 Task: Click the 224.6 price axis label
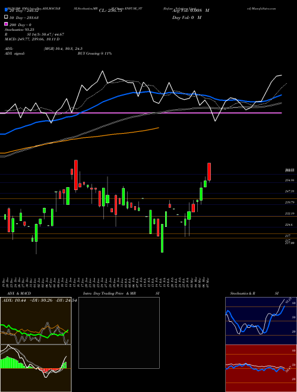tap(289, 225)
